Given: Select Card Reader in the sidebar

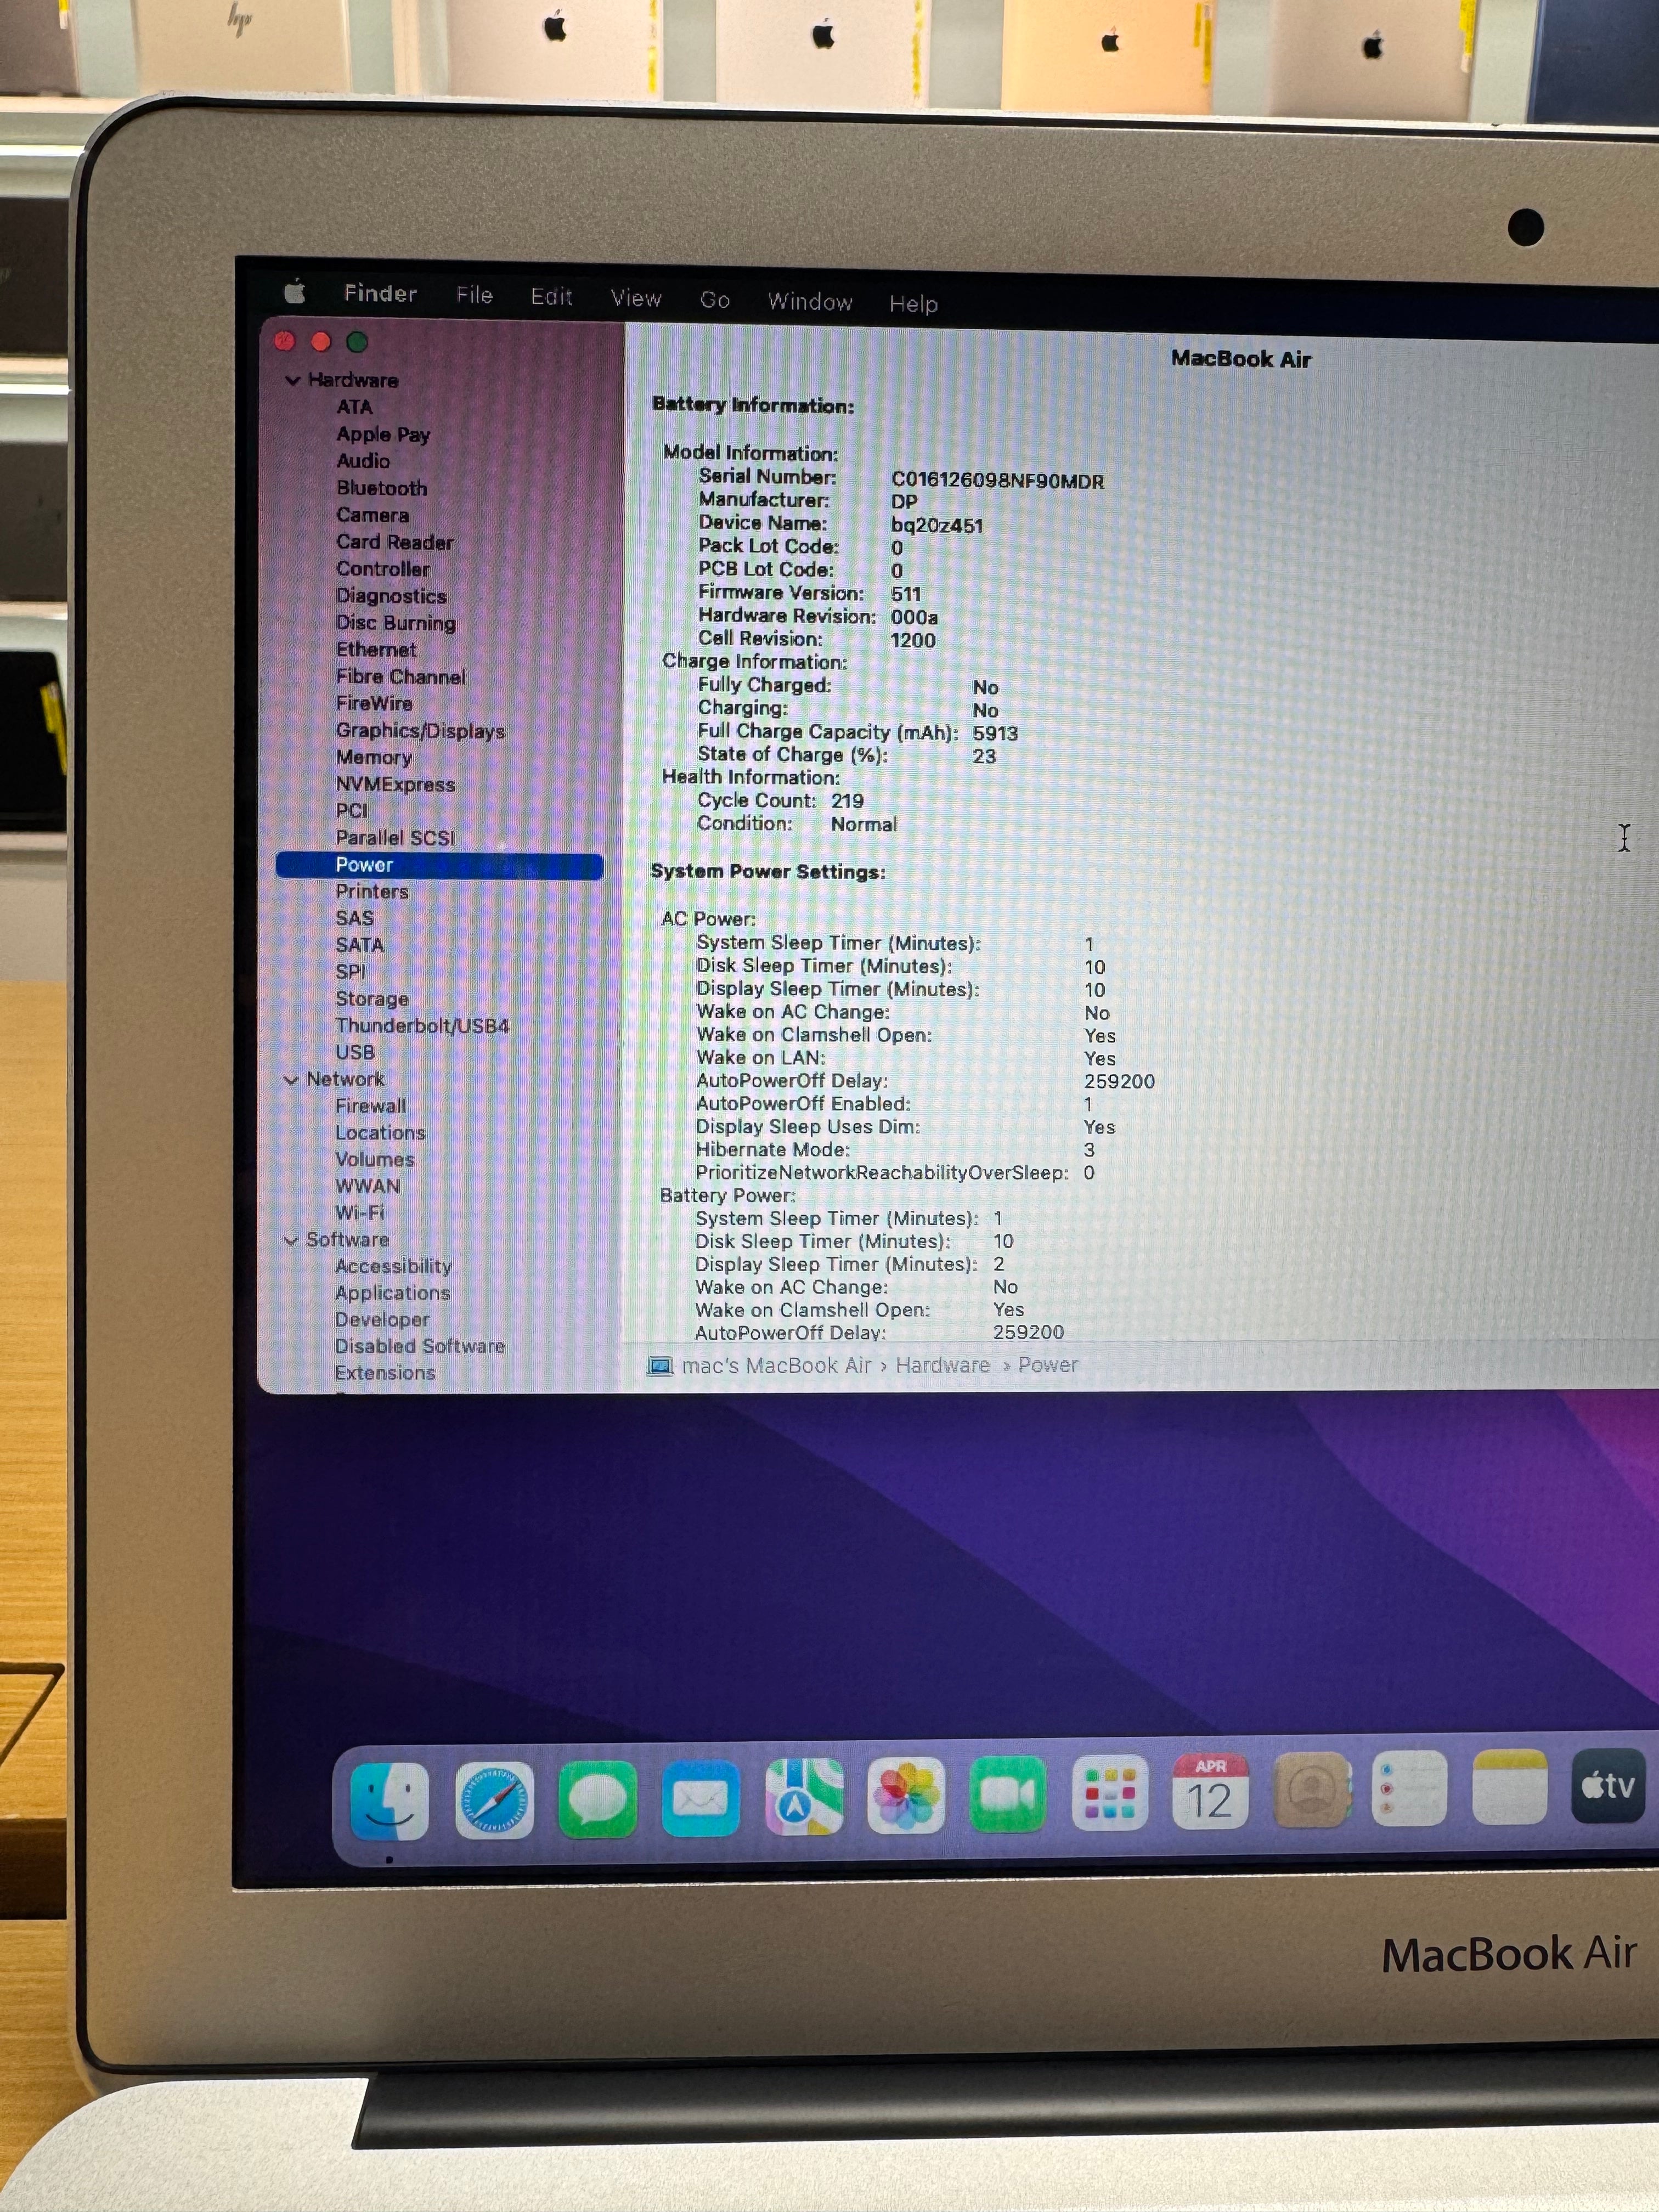Looking at the screenshot, I should (395, 542).
